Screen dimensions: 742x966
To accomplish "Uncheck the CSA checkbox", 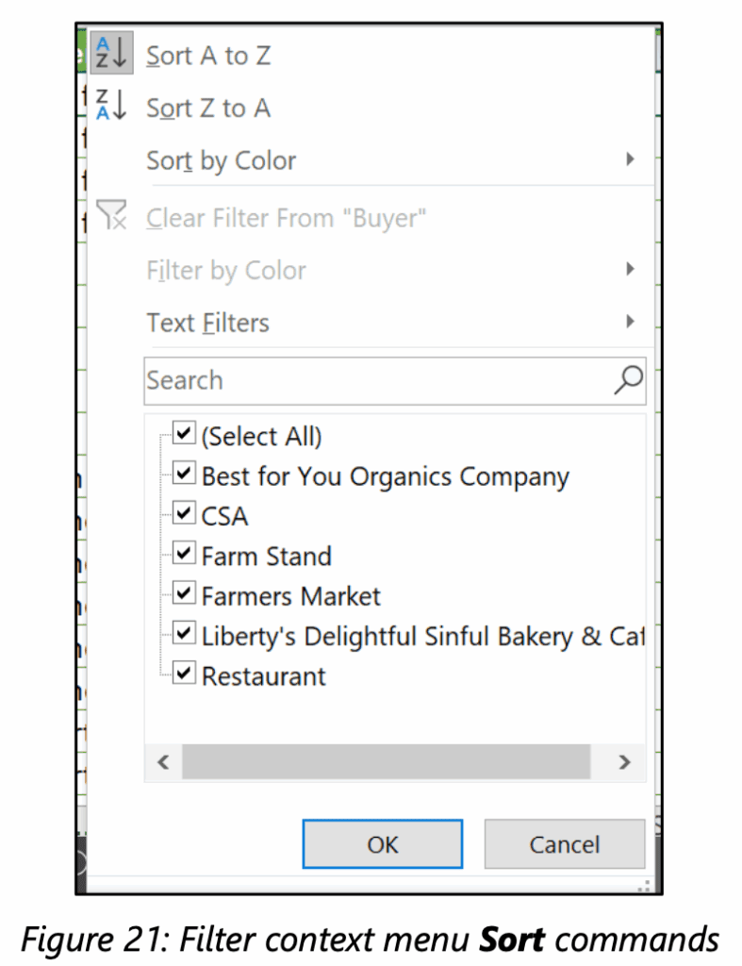I will 185,514.
